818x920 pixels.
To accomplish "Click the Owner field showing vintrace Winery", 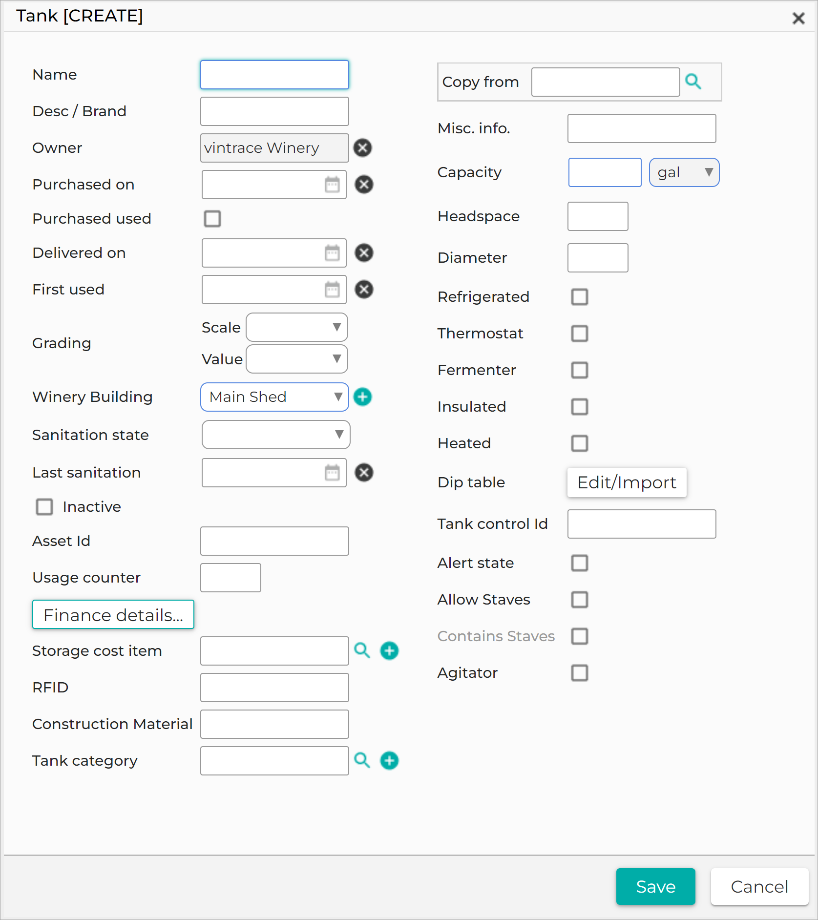I will [x=274, y=148].
